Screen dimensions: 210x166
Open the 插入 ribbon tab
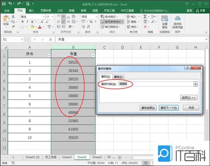click(x=31, y=10)
